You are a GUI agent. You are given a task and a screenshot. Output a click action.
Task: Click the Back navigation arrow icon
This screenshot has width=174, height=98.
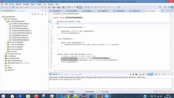[x=108, y=7]
